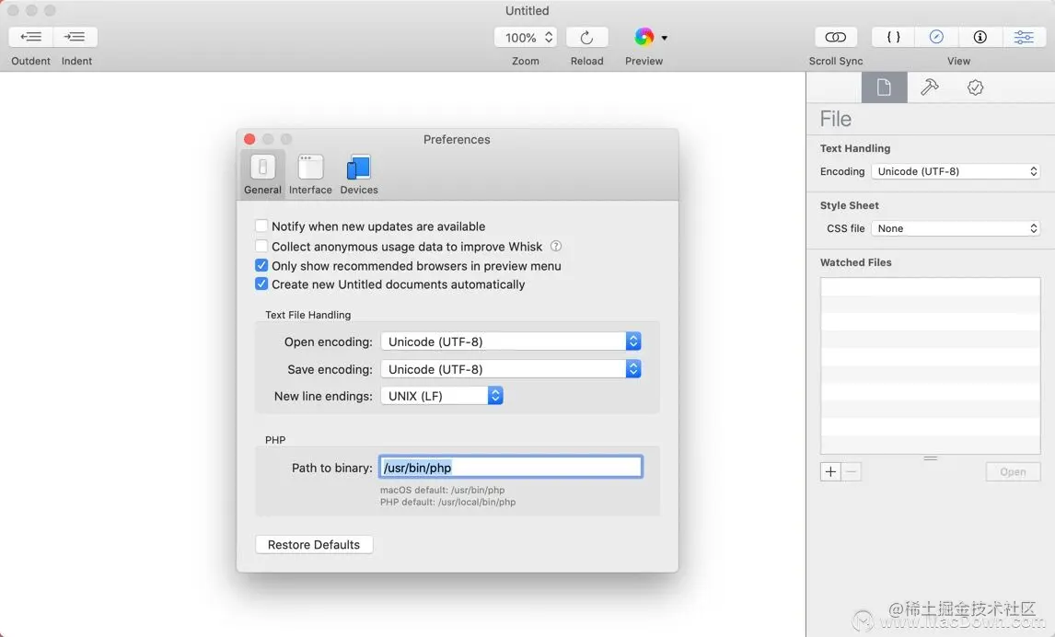The image size is (1055, 637).
Task: Open the New line endings dropdown
Action: coord(442,396)
